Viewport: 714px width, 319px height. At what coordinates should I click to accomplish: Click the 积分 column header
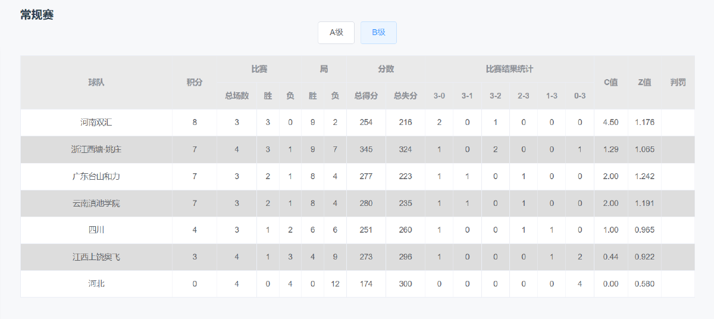coord(195,82)
